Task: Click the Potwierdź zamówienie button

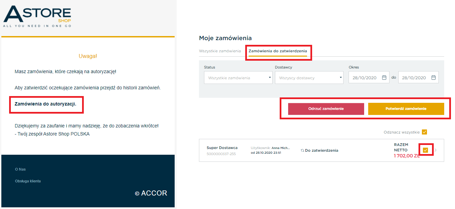Action: tap(406, 109)
